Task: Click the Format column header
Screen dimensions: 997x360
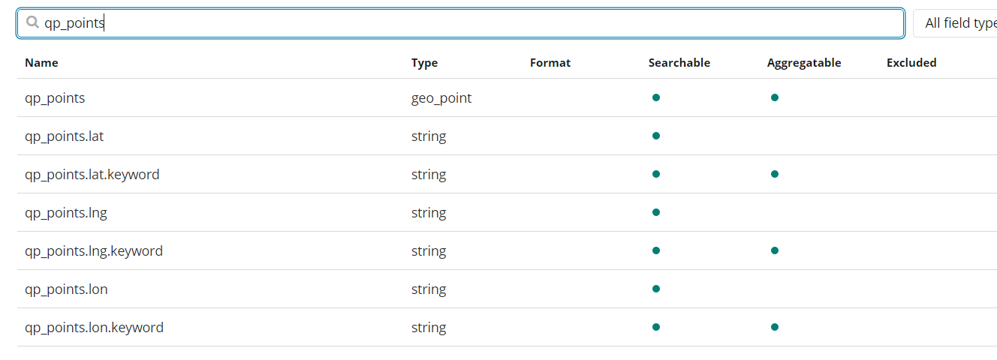Action: pyautogui.click(x=550, y=63)
